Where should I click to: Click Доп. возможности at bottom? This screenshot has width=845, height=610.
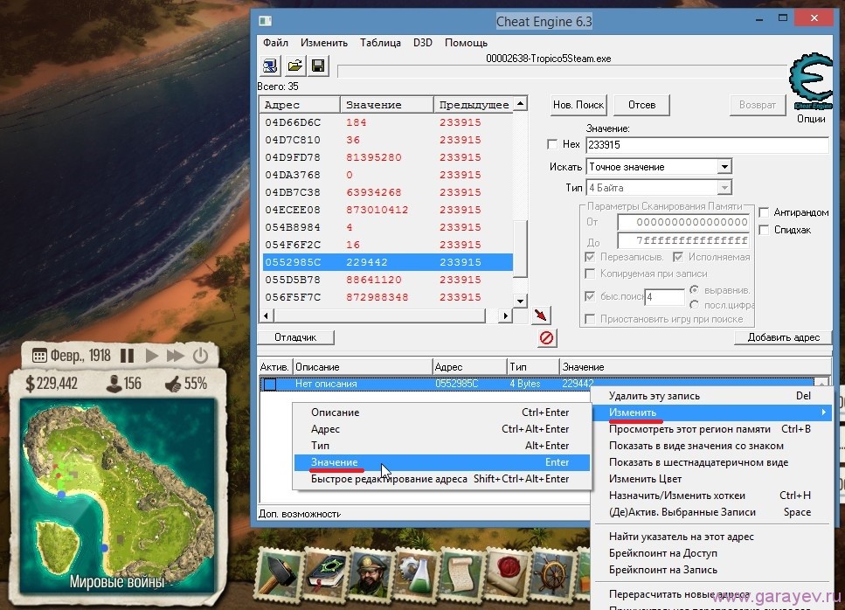click(x=300, y=514)
